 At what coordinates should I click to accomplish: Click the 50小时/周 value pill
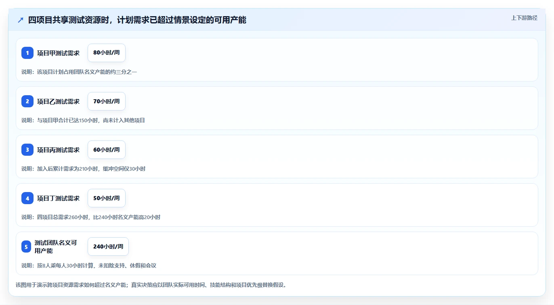point(107,198)
